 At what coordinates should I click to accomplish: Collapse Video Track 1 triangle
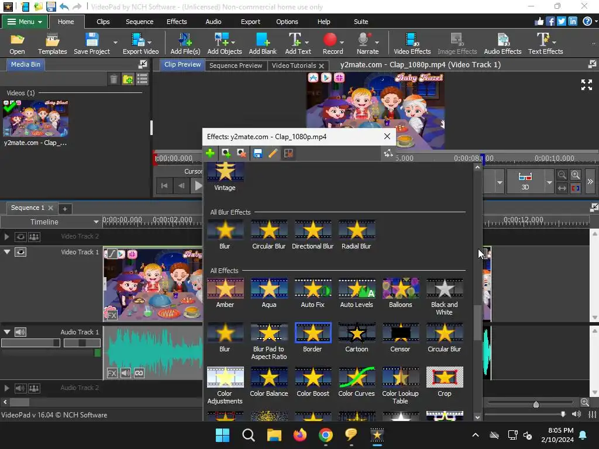click(7, 252)
